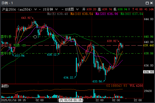Click the upper 卖平1手 order line label
Screen dimensions: 155x103
tap(6, 37)
